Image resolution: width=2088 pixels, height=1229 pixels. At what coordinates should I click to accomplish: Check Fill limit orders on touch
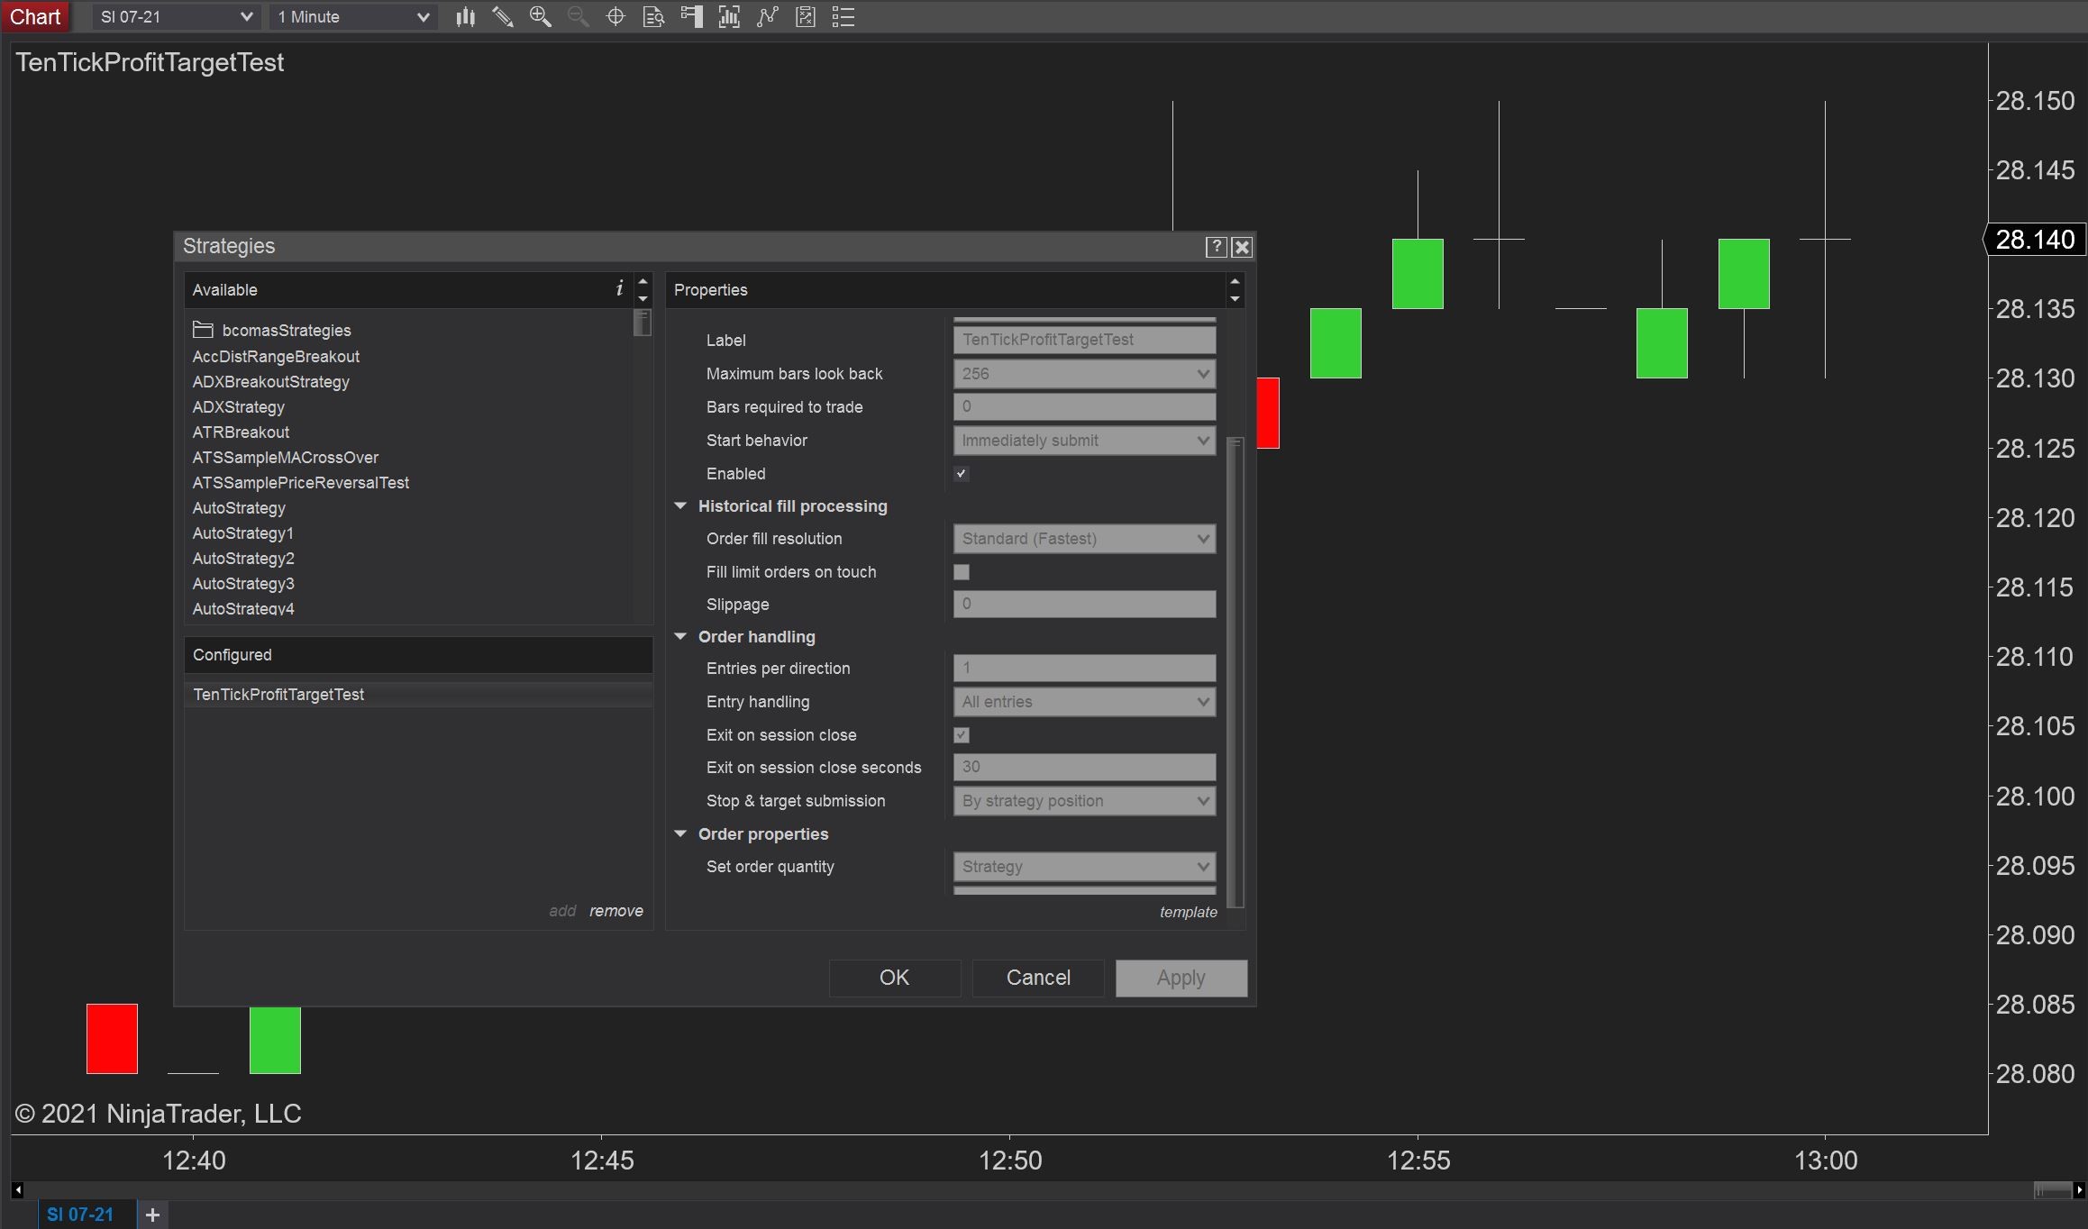tap(962, 572)
